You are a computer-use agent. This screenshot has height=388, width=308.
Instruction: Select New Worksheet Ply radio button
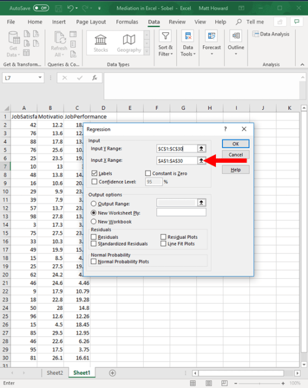(93, 213)
